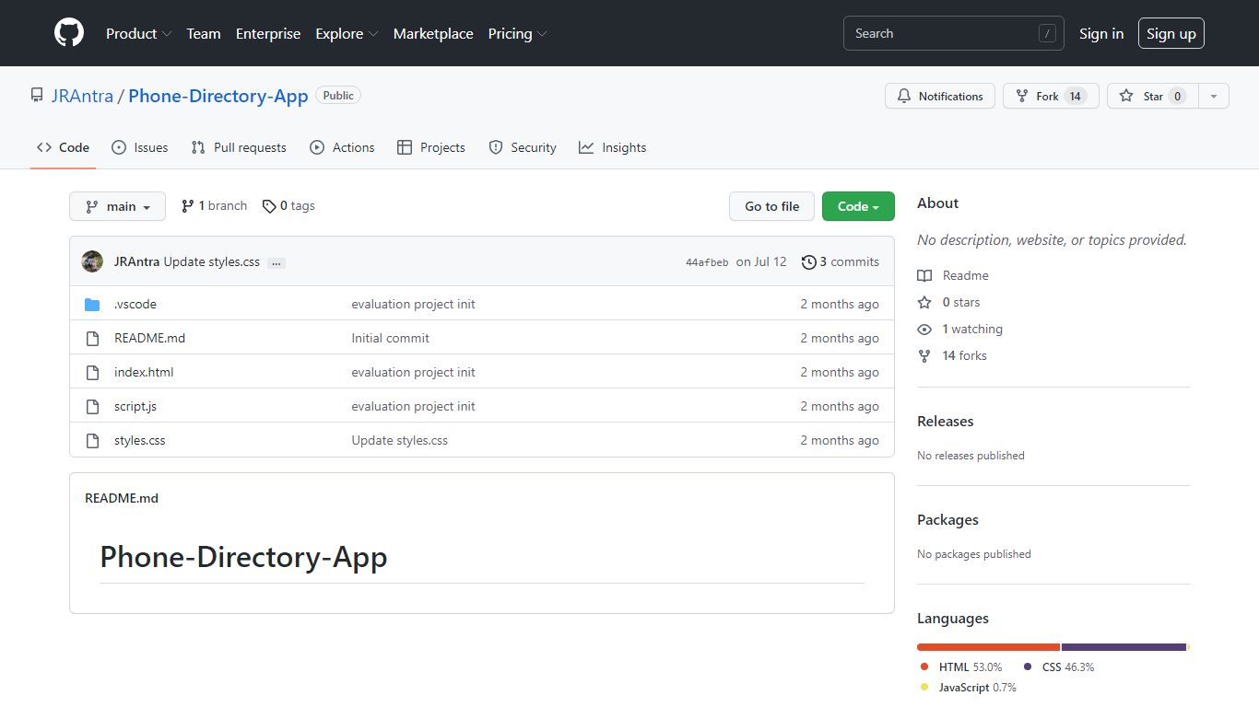Click the slash shortcut key icon
Image resolution: width=1259 pixels, height=707 pixels.
click(x=1047, y=33)
